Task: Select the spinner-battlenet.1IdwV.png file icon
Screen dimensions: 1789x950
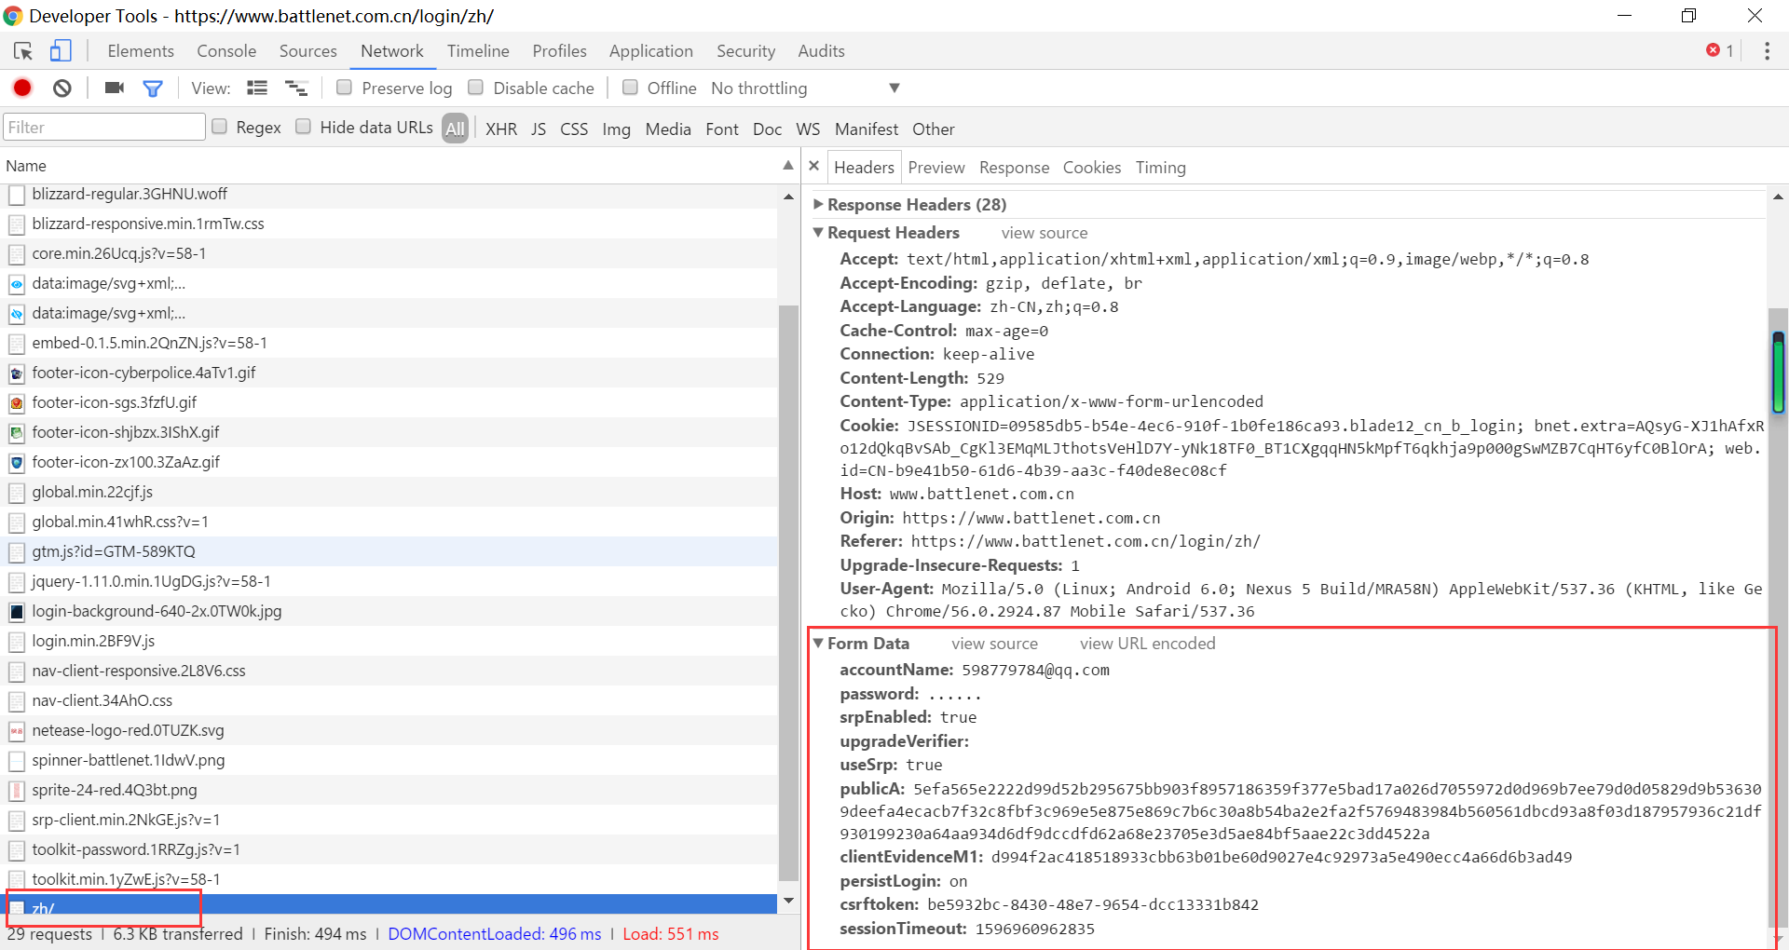Action: (x=17, y=761)
